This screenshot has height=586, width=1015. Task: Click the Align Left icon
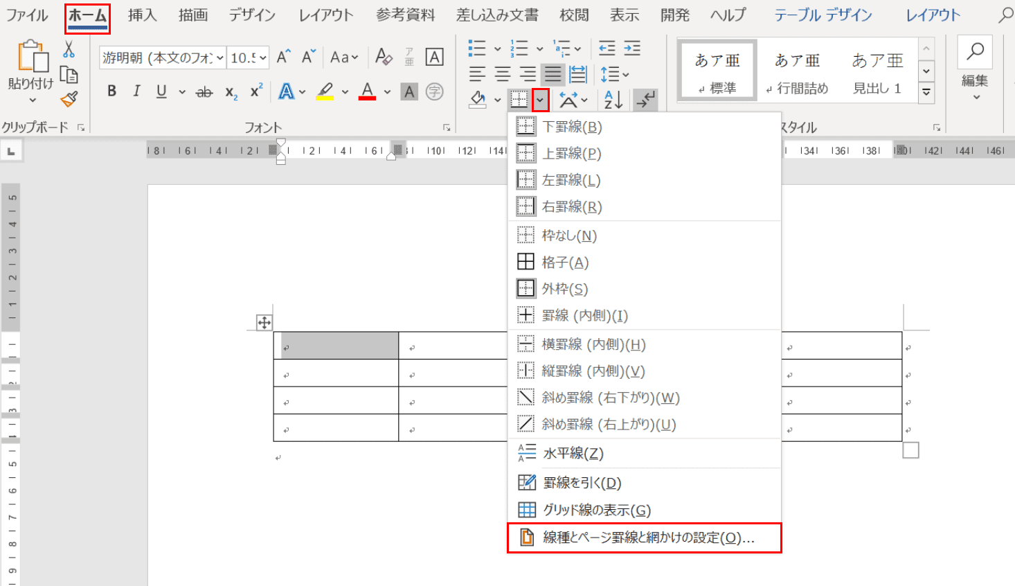(x=477, y=74)
